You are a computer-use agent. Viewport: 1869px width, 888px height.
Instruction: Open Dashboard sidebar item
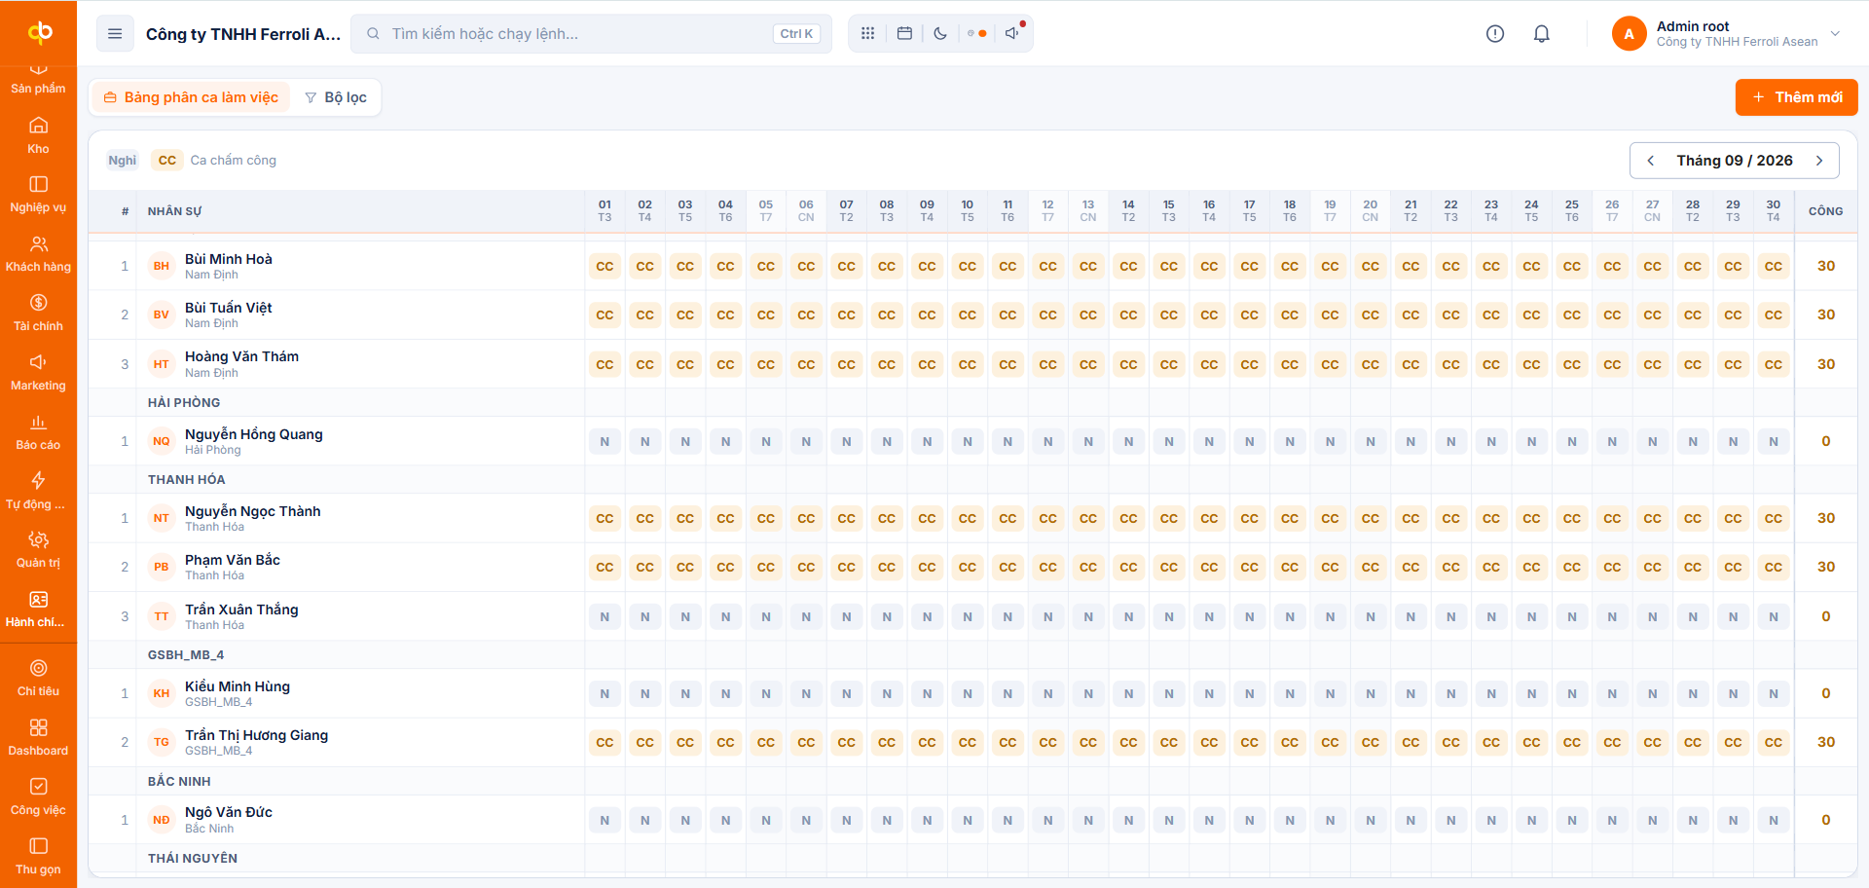[x=38, y=738]
